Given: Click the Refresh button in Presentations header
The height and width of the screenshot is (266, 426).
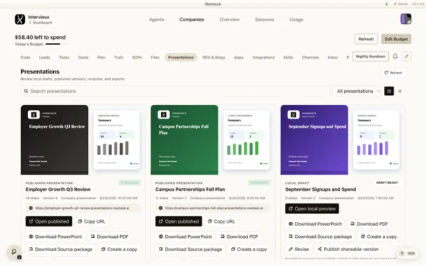Looking at the screenshot, I should pyautogui.click(x=393, y=73).
